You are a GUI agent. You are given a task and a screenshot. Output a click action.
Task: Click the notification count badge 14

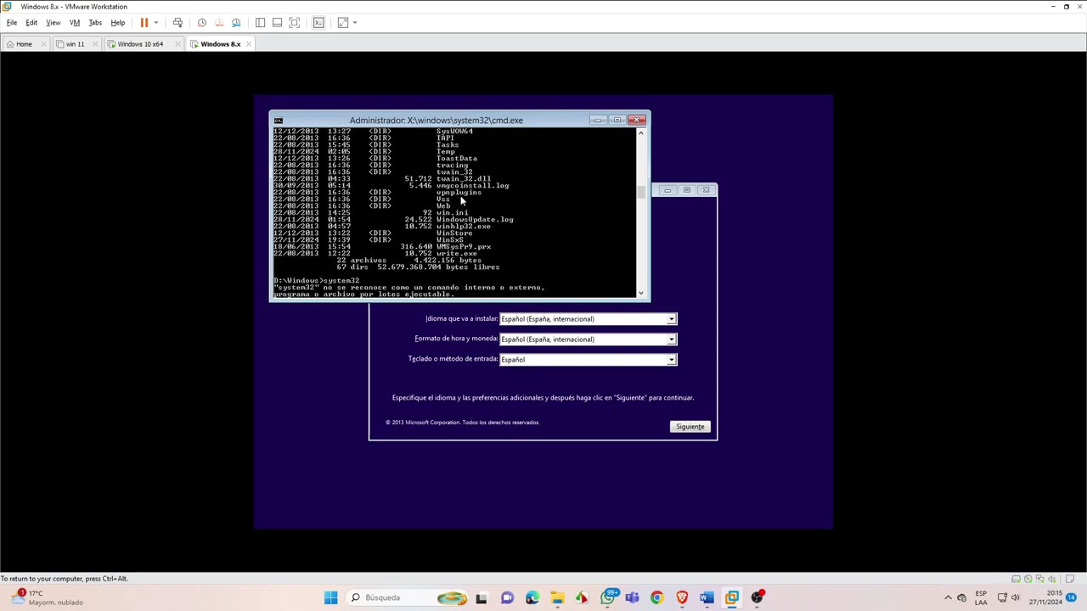[1071, 597]
